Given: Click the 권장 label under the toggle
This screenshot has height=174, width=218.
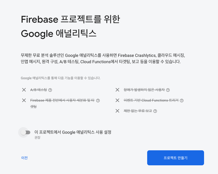Looking at the screenshot, I should (37, 137).
